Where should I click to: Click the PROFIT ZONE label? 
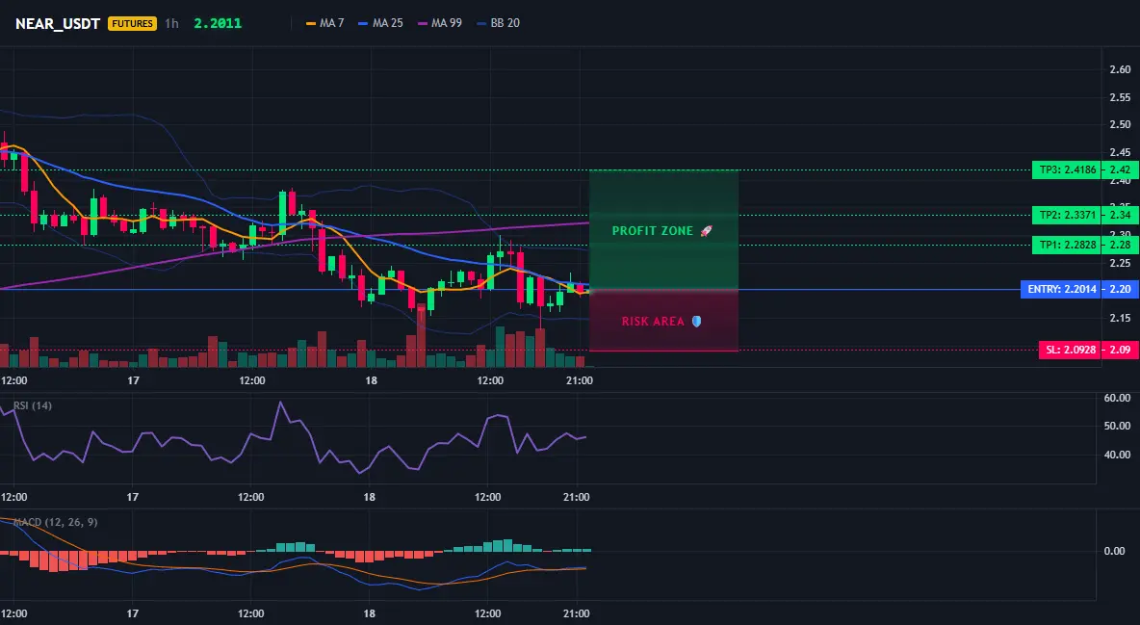coord(652,231)
